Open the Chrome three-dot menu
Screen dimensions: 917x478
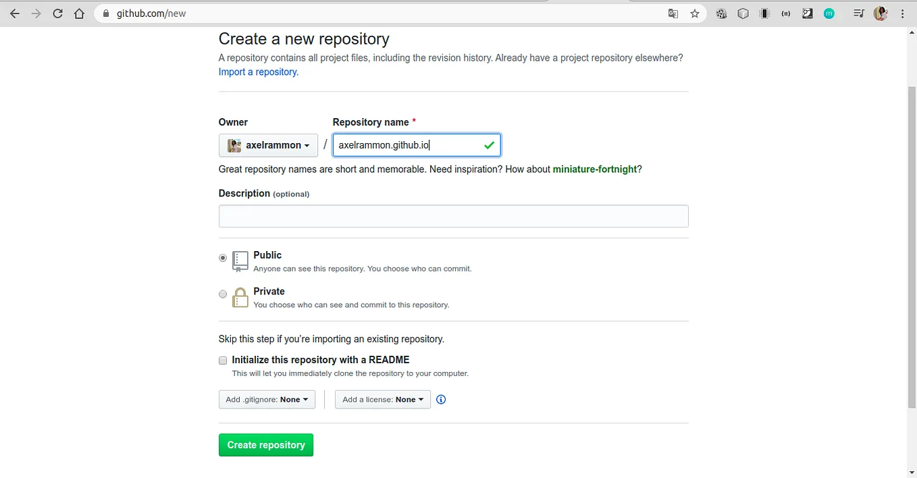[903, 14]
